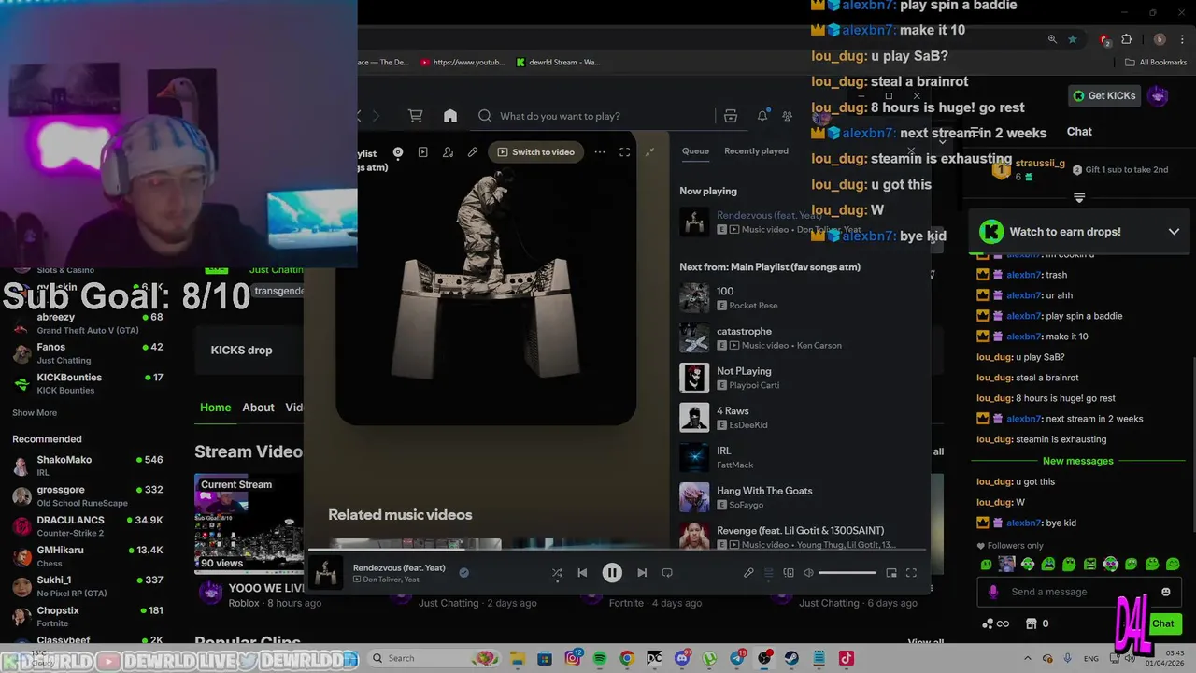Click the Spotify Home icon

(450, 116)
